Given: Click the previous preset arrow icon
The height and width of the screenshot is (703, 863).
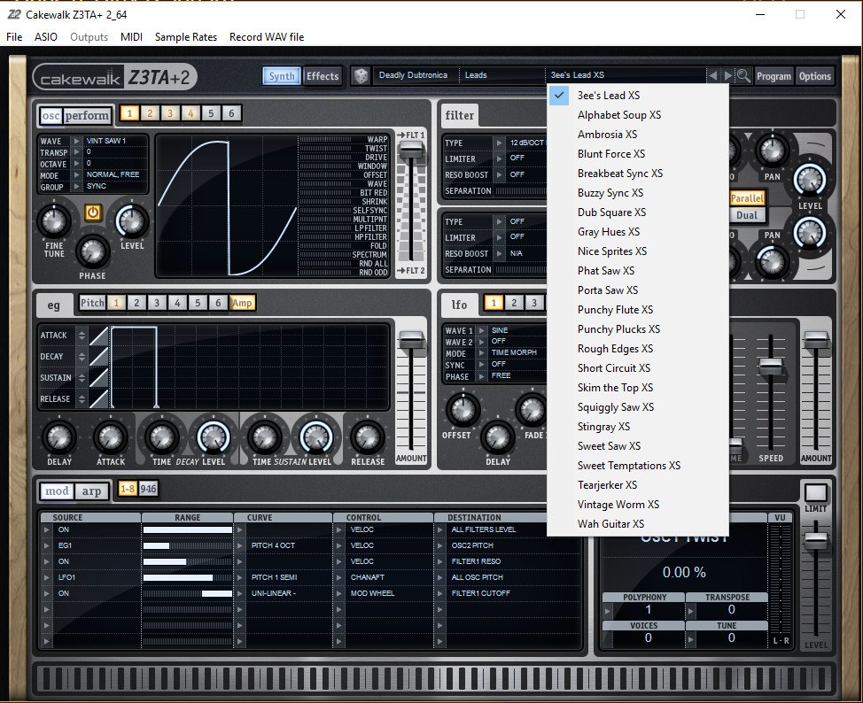Looking at the screenshot, I should 714,76.
